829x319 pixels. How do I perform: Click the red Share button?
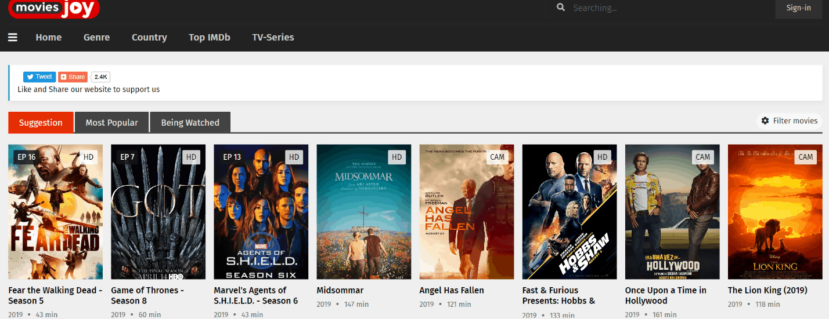[73, 76]
